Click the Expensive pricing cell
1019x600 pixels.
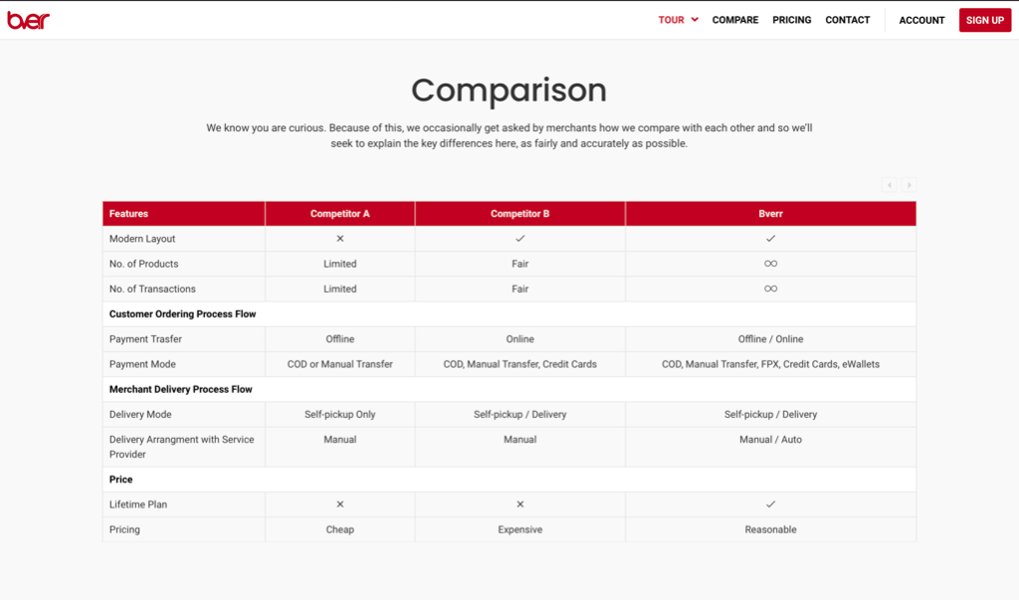point(519,529)
